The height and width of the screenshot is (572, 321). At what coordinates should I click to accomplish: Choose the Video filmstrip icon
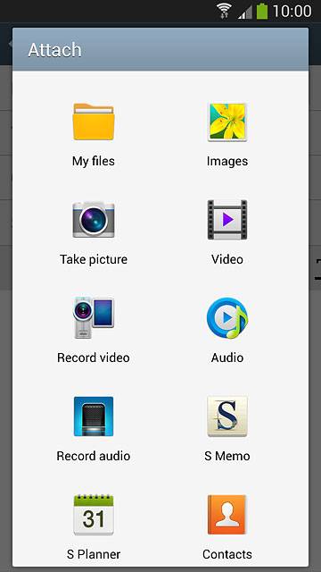pos(227,220)
